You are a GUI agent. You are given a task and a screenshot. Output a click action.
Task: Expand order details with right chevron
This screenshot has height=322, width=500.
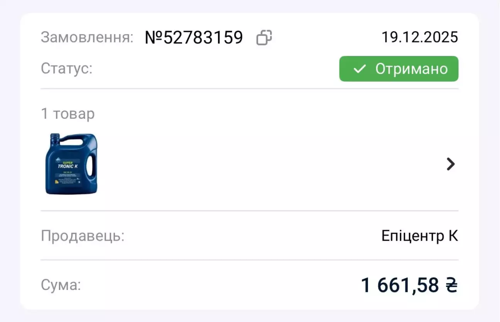450,164
